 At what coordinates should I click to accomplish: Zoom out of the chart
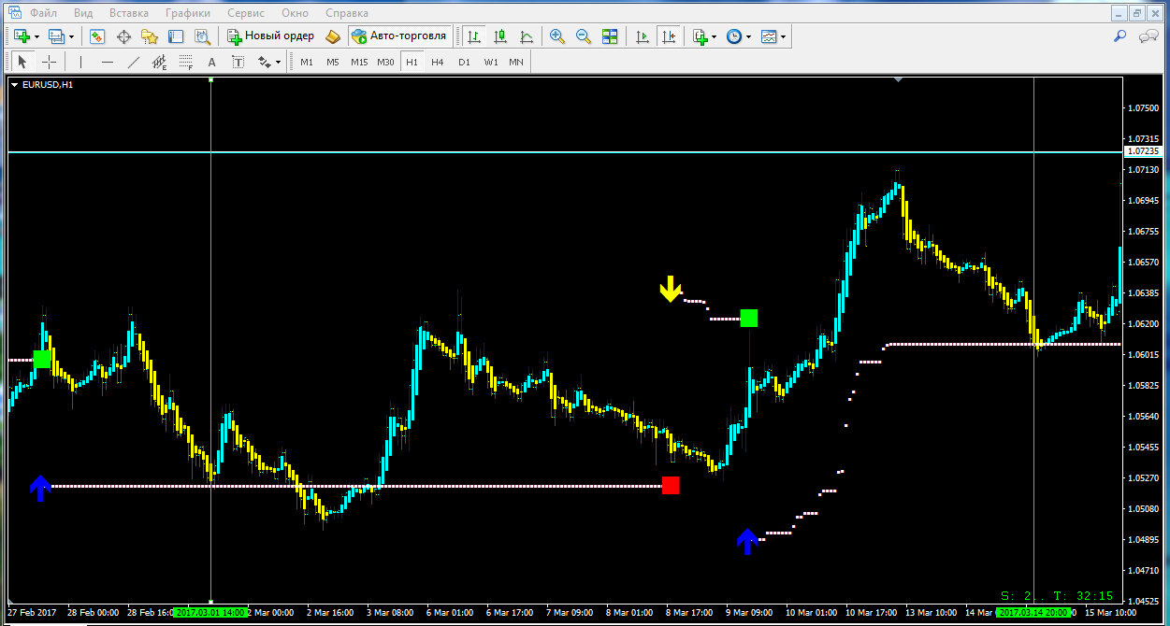pos(584,36)
